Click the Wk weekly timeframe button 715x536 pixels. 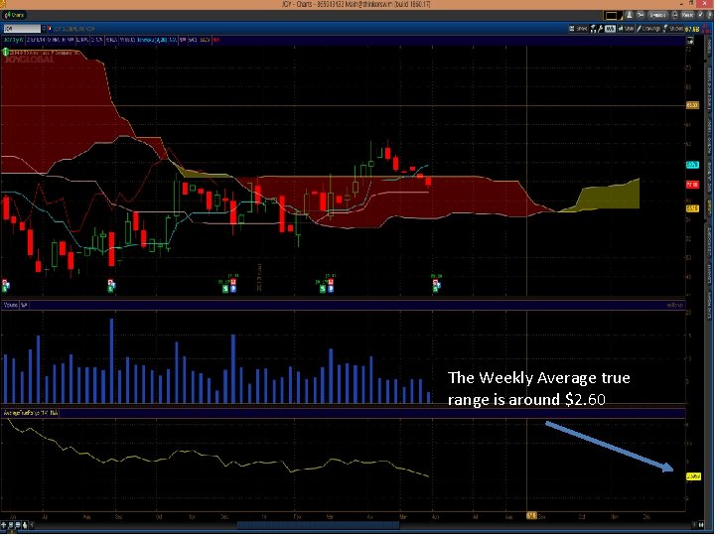pos(610,29)
